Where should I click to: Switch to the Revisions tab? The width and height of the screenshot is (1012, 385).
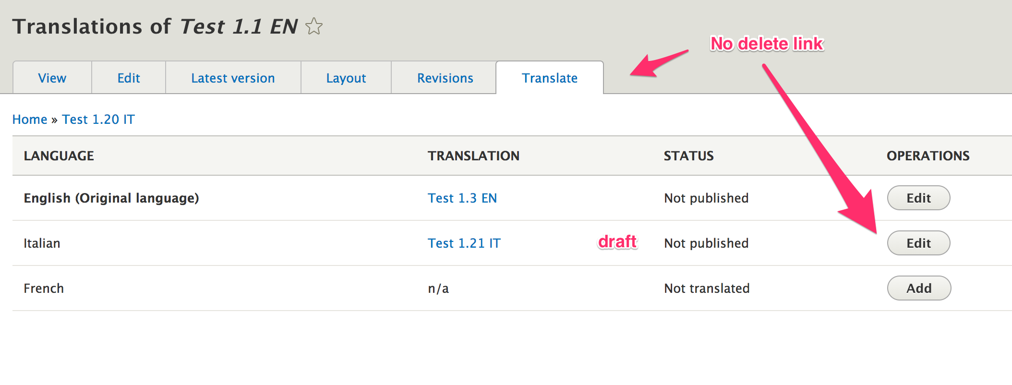(x=445, y=78)
